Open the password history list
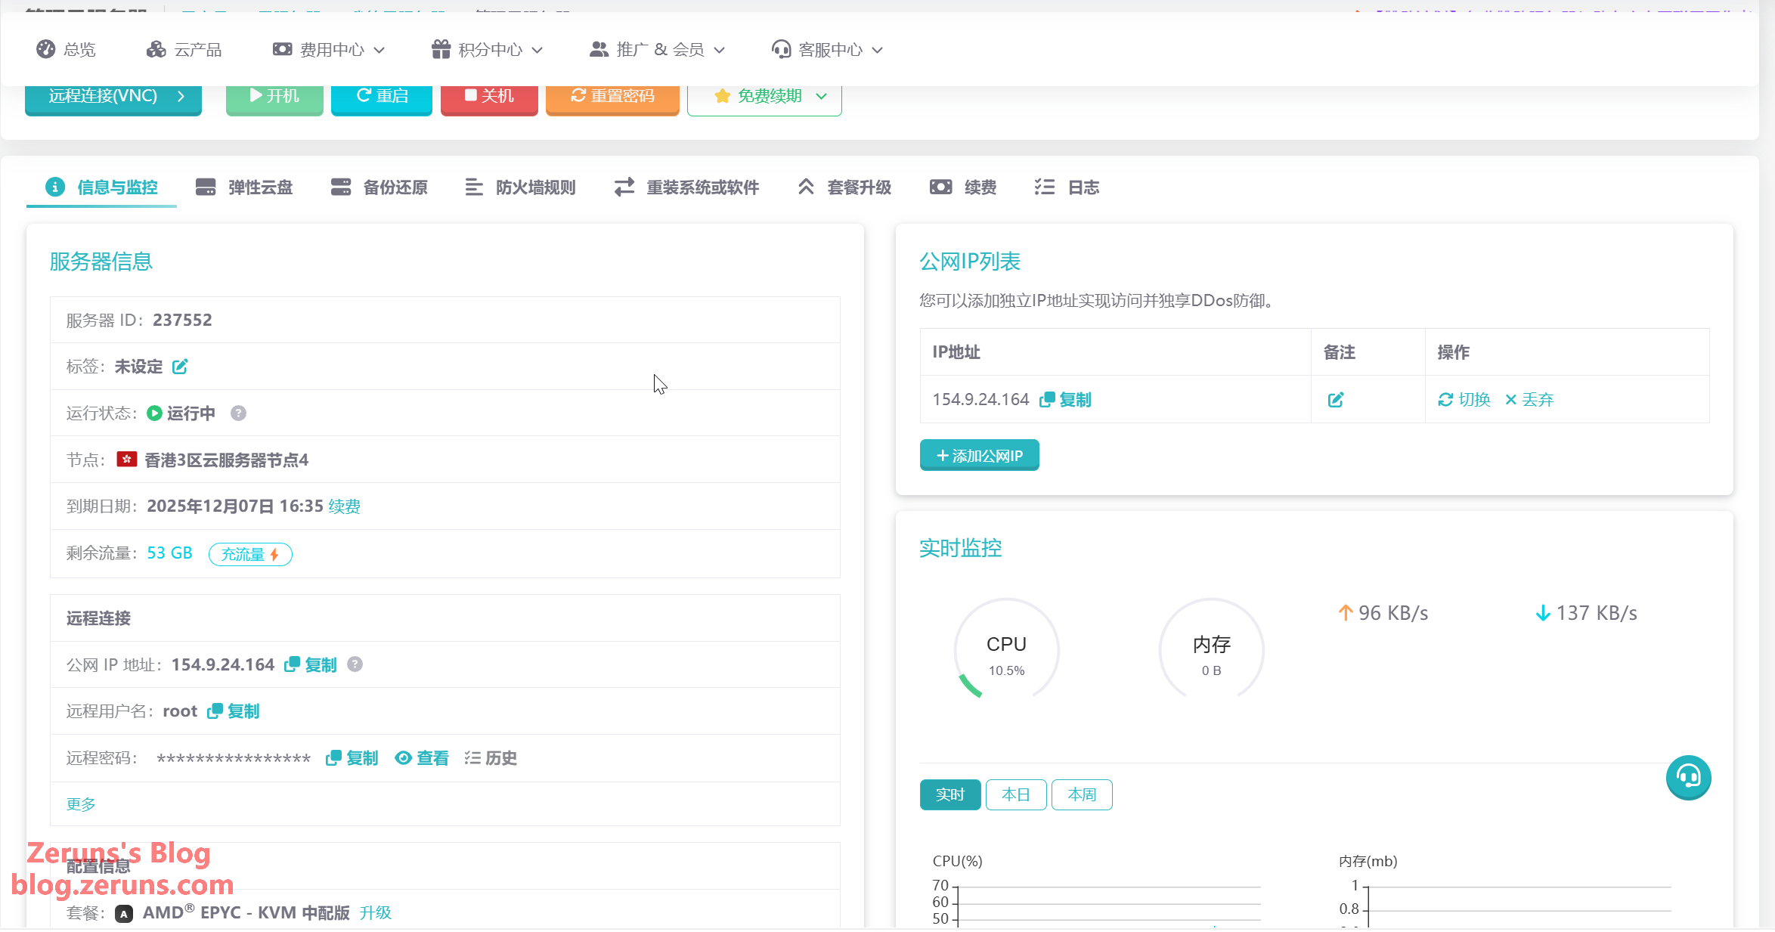 pyautogui.click(x=491, y=758)
